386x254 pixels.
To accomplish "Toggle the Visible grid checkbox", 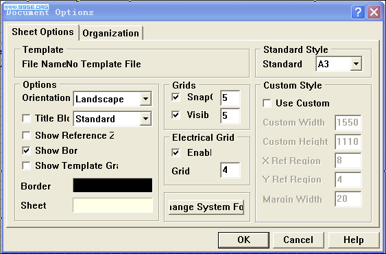I will point(176,115).
